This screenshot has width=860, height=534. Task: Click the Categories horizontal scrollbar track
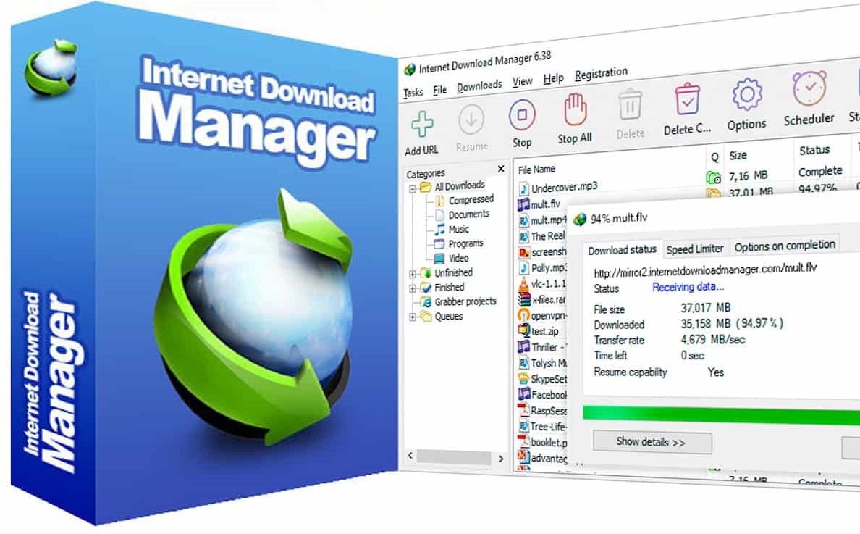click(454, 457)
